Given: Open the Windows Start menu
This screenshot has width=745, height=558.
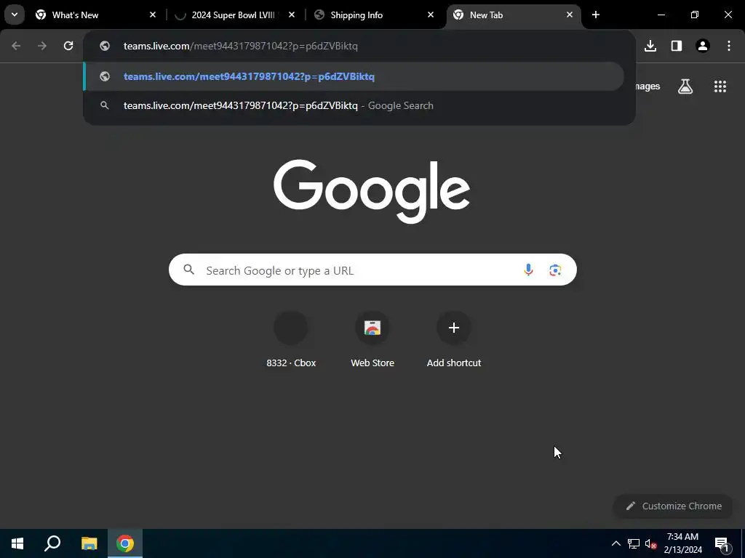Looking at the screenshot, I should (x=17, y=543).
